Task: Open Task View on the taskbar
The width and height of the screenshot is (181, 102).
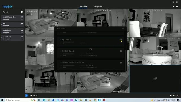Action: pos(39,100)
